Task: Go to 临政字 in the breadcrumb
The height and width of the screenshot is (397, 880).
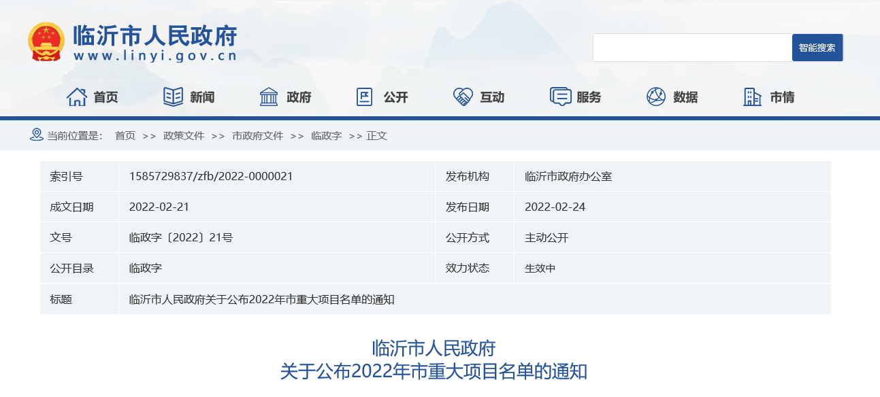Action: [x=327, y=135]
